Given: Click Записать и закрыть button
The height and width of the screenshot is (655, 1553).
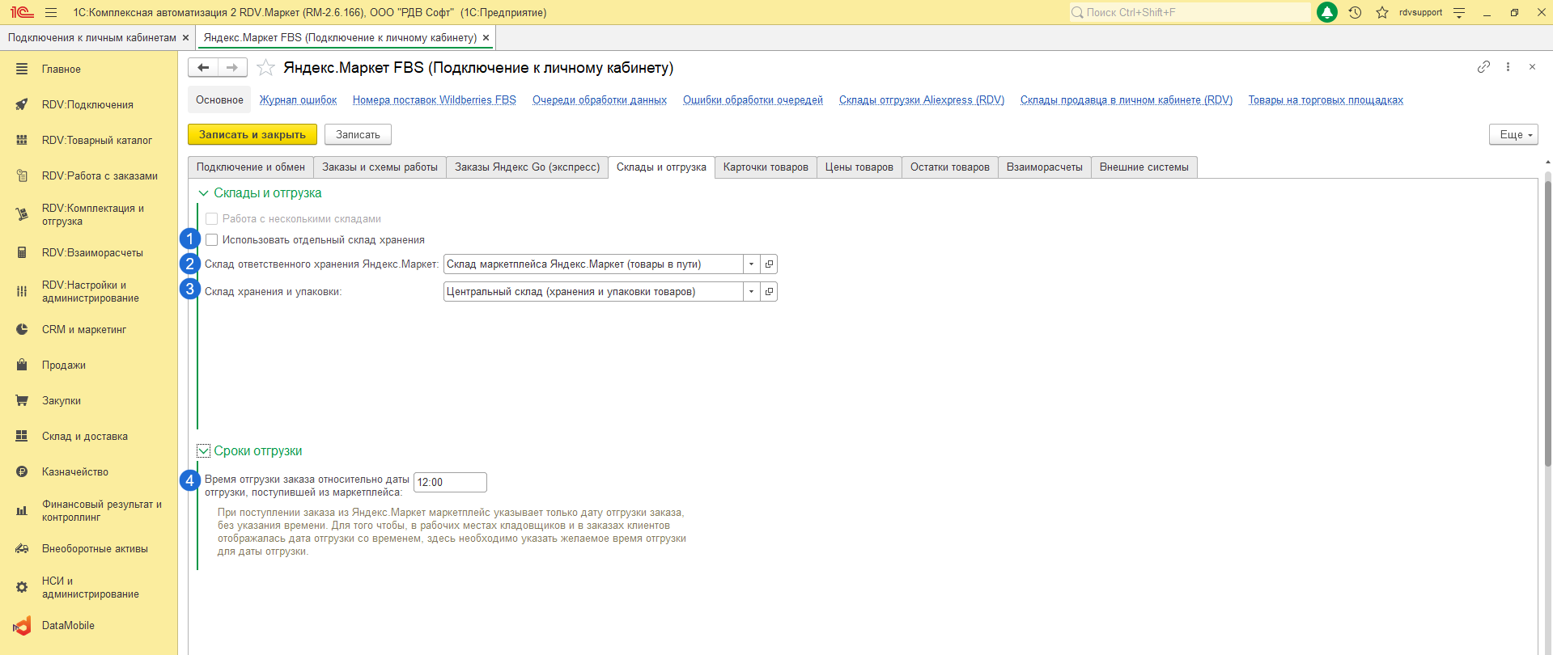Looking at the screenshot, I should (x=252, y=135).
